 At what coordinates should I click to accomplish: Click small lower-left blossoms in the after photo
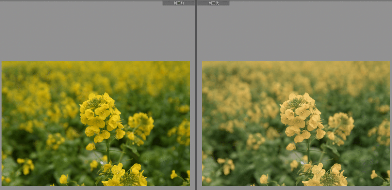(226, 165)
